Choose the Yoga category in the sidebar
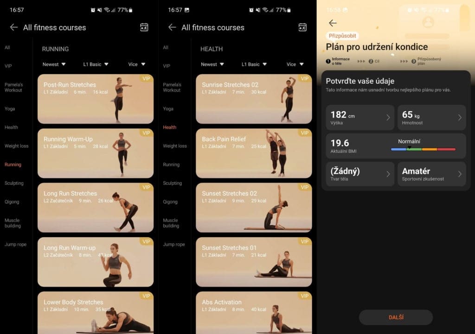 tap(11, 109)
